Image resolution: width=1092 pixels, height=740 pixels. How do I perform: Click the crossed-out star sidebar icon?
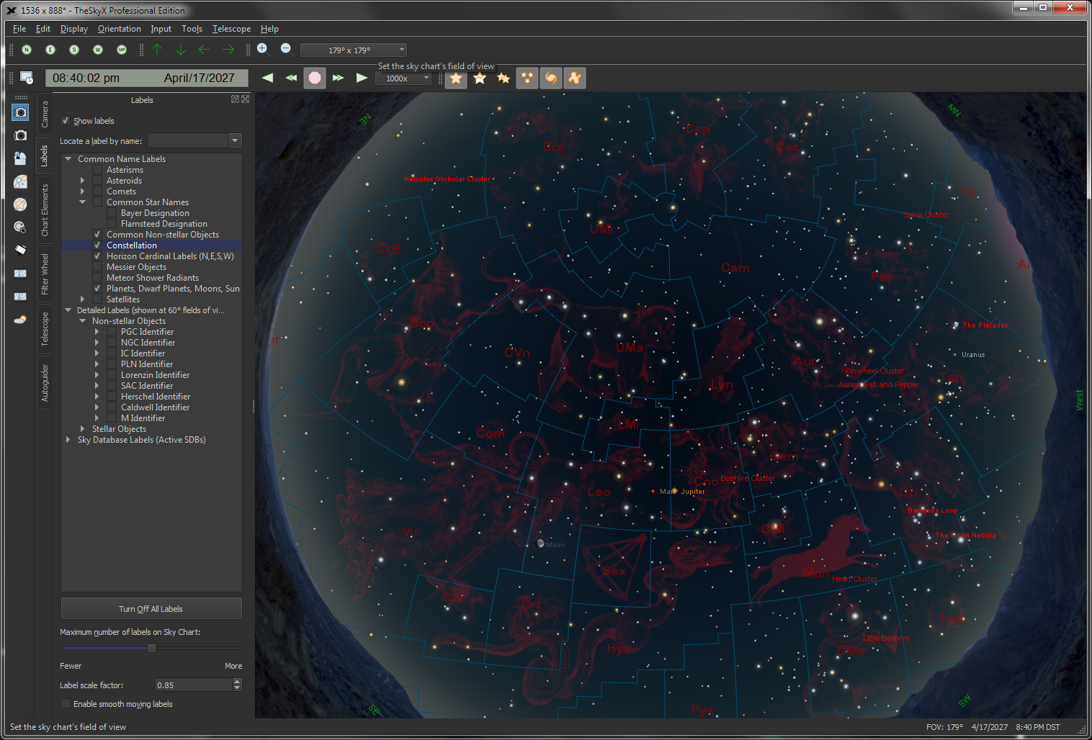[x=20, y=204]
